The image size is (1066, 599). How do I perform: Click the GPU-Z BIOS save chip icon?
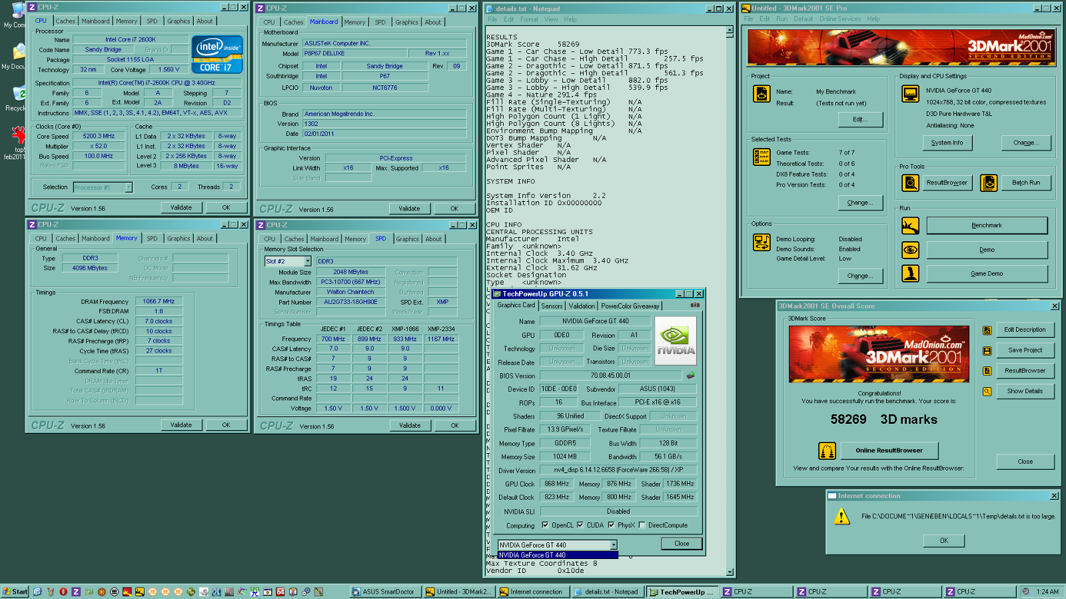point(691,375)
